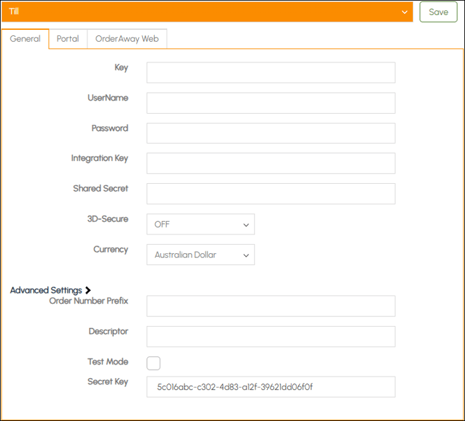The image size is (465, 421).
Task: Enable the Test Mode checkbox
Action: (x=153, y=363)
